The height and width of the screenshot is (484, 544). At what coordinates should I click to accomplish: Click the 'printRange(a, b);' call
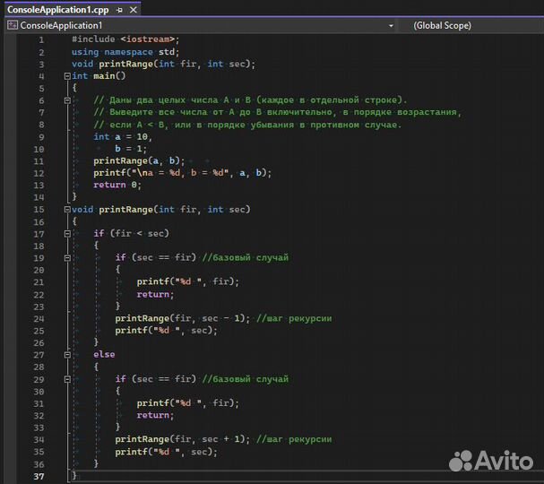click(139, 161)
